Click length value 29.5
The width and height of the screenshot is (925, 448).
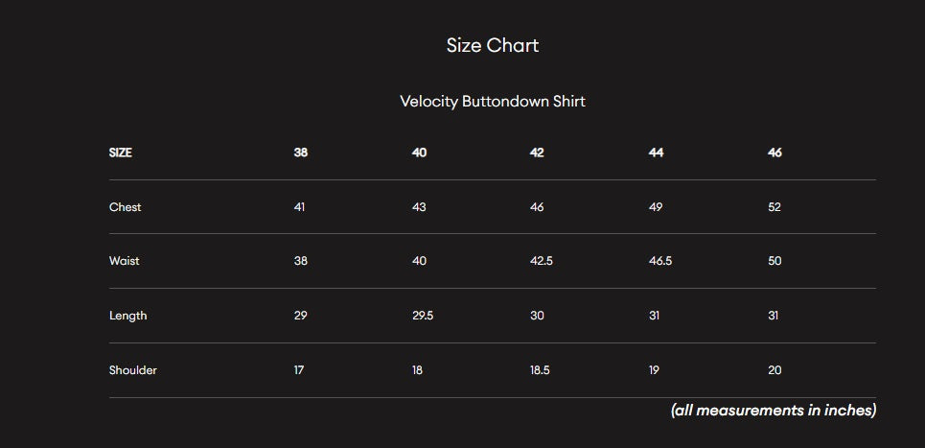(423, 316)
